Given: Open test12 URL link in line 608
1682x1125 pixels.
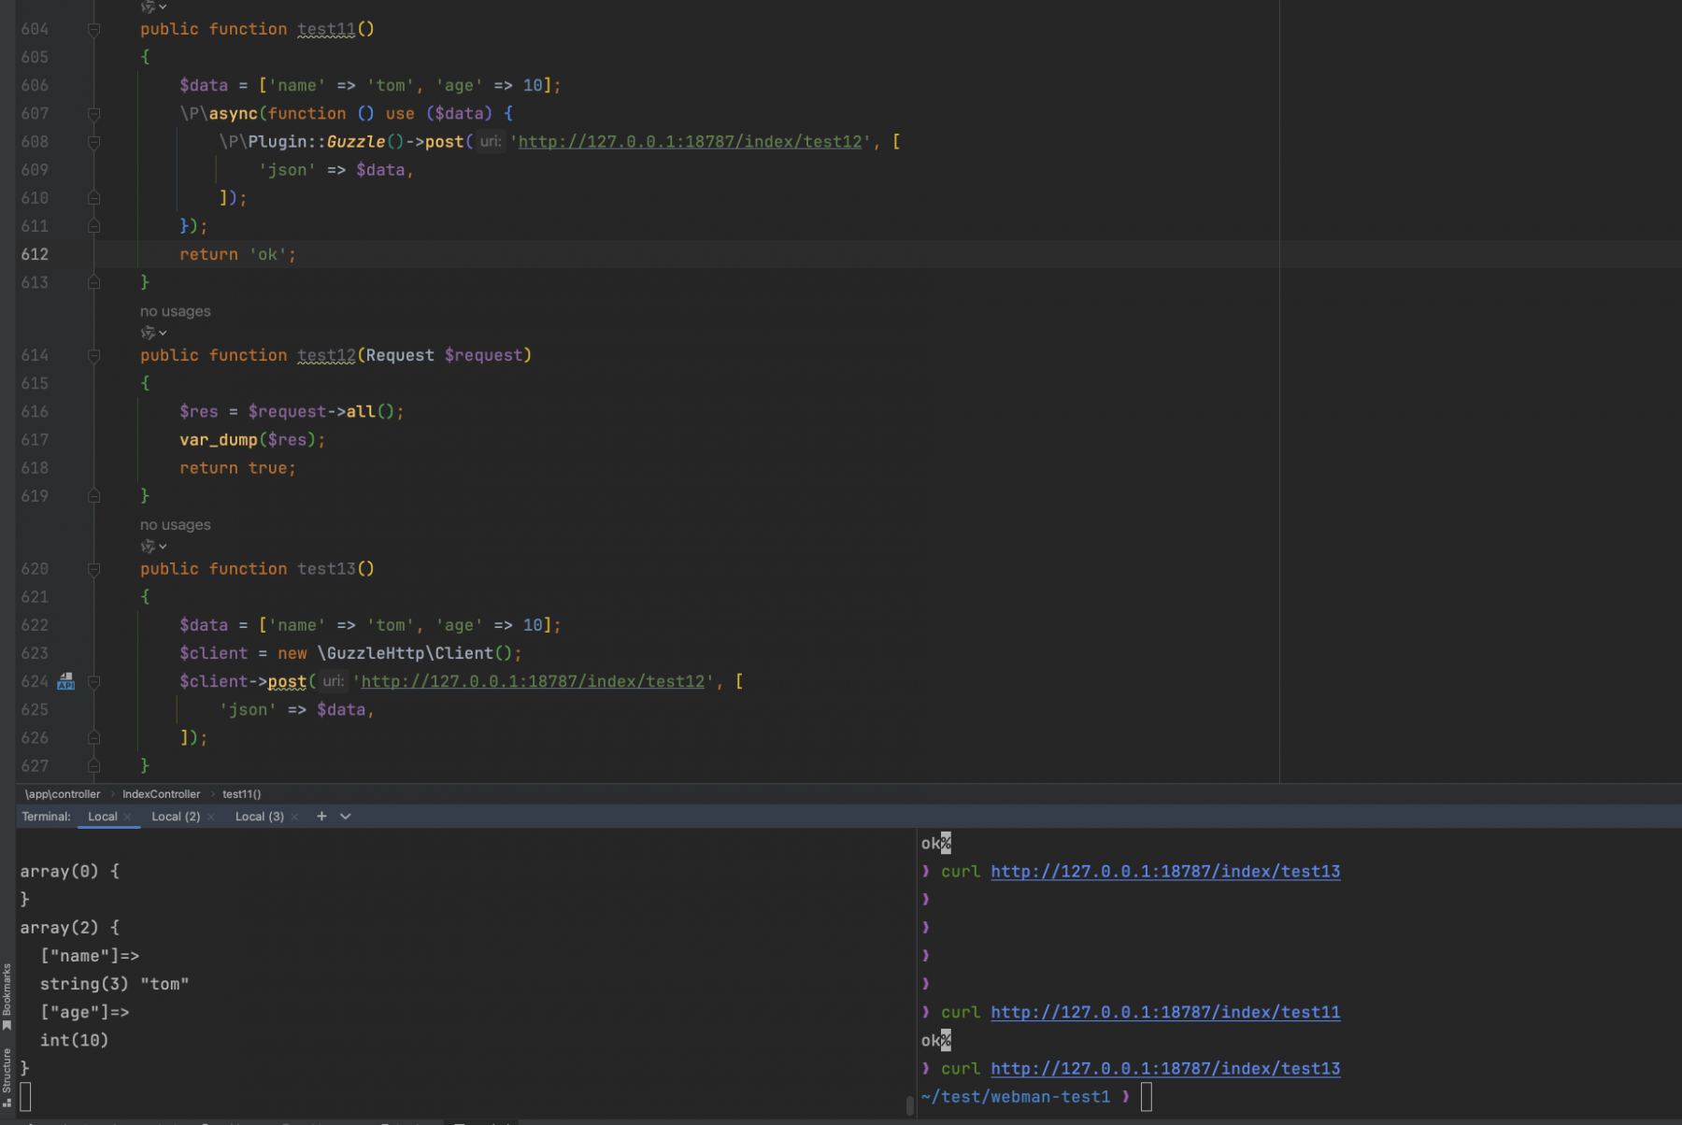Looking at the screenshot, I should pyautogui.click(x=691, y=142).
